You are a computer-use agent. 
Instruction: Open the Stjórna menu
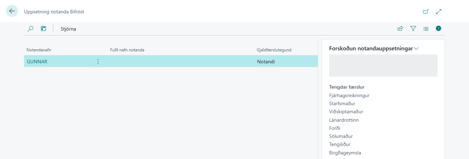click(68, 29)
